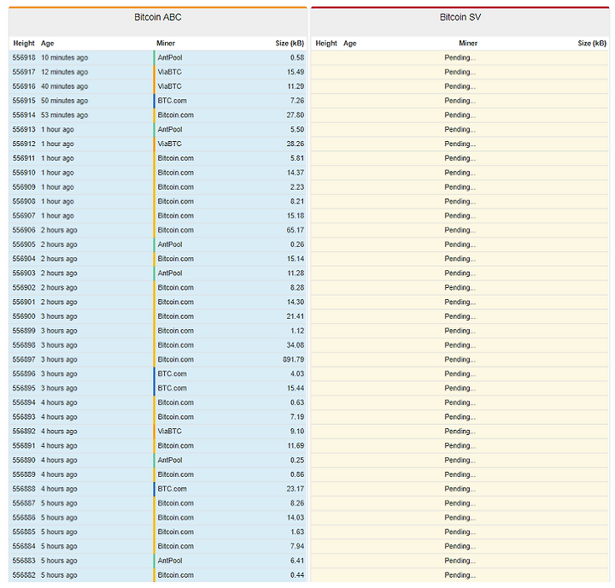Click Bitcoin ABC Height column header

[x=24, y=44]
